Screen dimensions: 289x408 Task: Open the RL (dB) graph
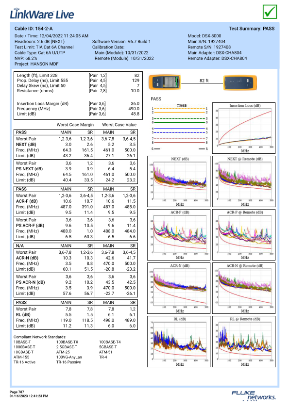(179, 342)
